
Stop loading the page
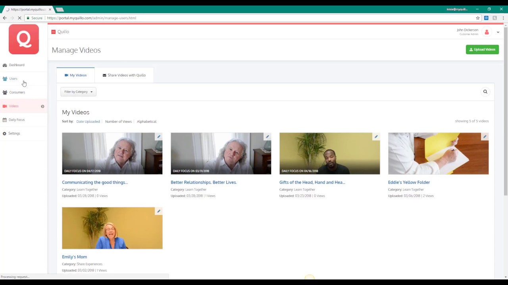19,18
